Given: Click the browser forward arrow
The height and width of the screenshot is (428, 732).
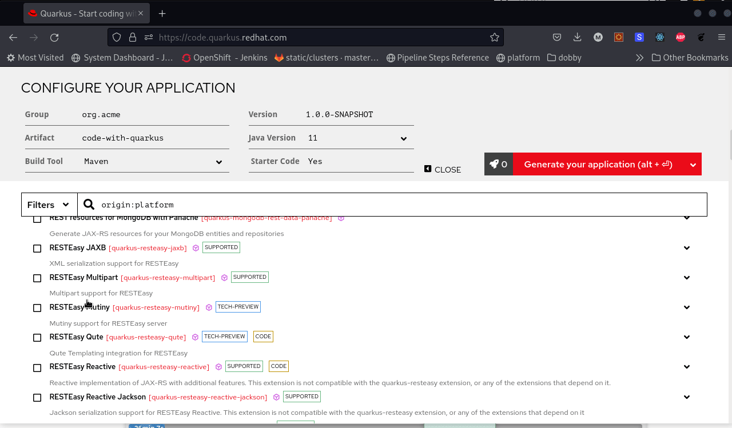Looking at the screenshot, I should pyautogui.click(x=34, y=38).
